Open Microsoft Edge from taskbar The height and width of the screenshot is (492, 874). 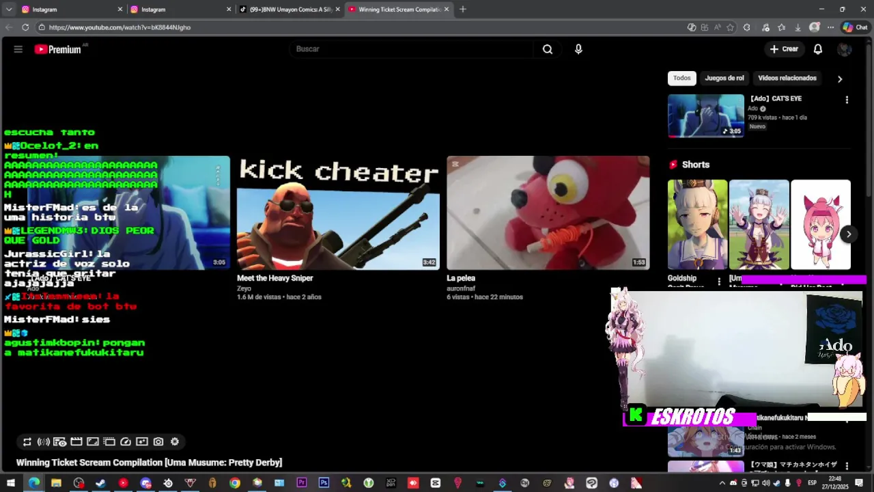pyautogui.click(x=34, y=483)
